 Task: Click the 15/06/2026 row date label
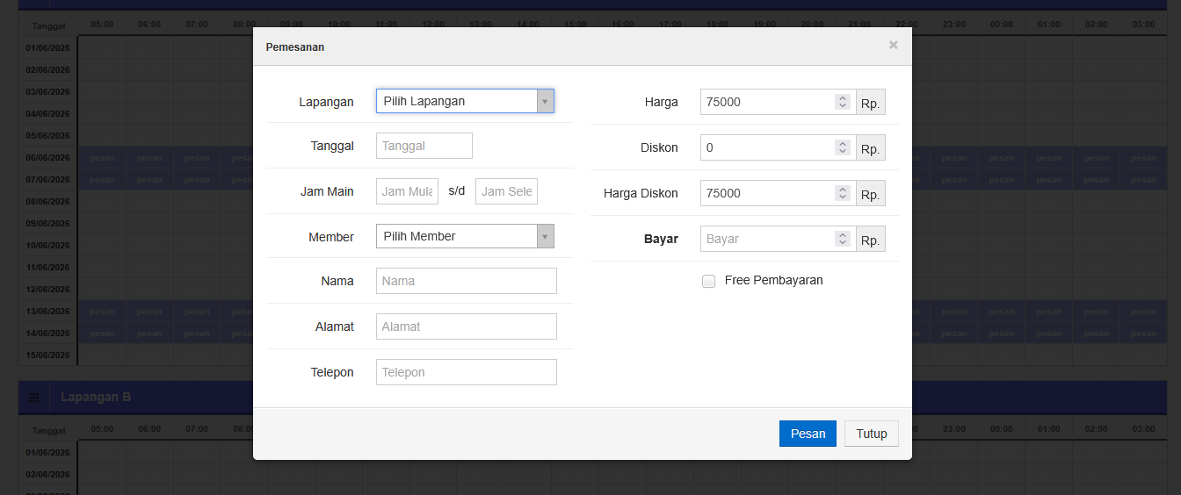pos(48,355)
